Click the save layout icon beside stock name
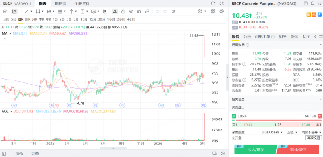 tap(306, 3)
